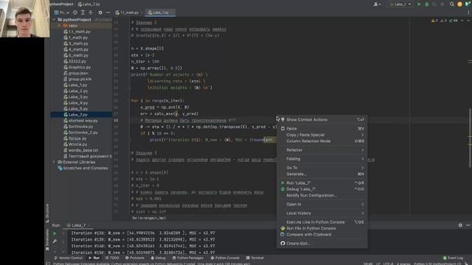Click the editor vertical scrollbar
472x265 pixels.
pos(470,138)
